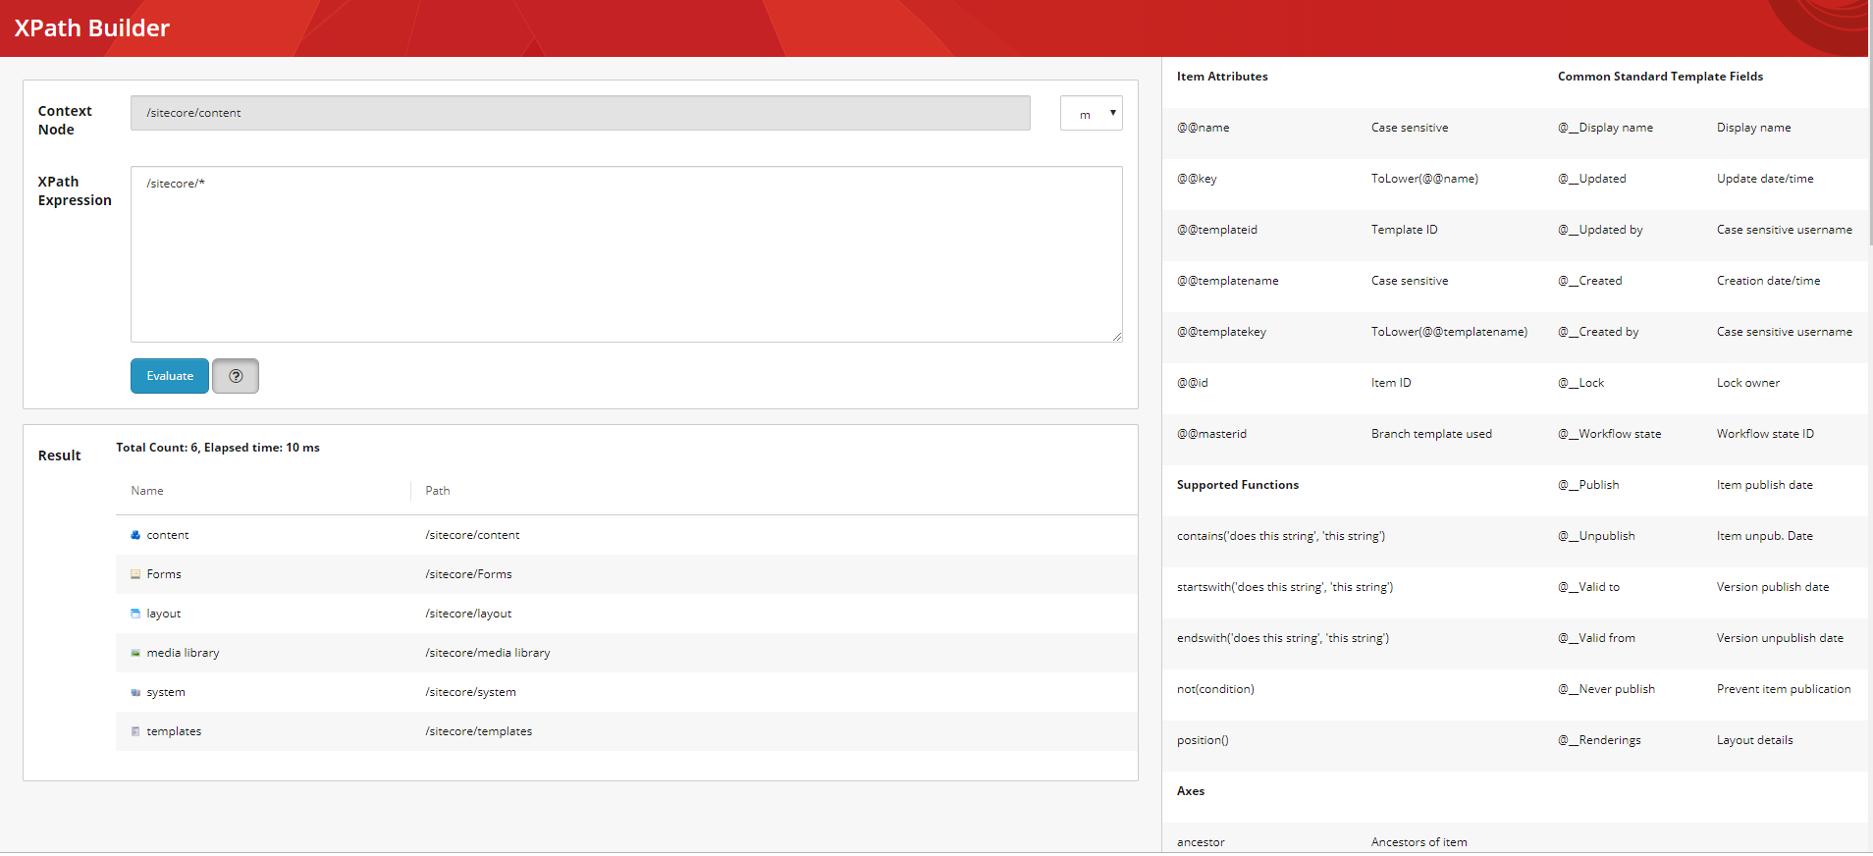Screen dimensions: 1873x856
Task: Click the Name column header
Action: tap(147, 491)
